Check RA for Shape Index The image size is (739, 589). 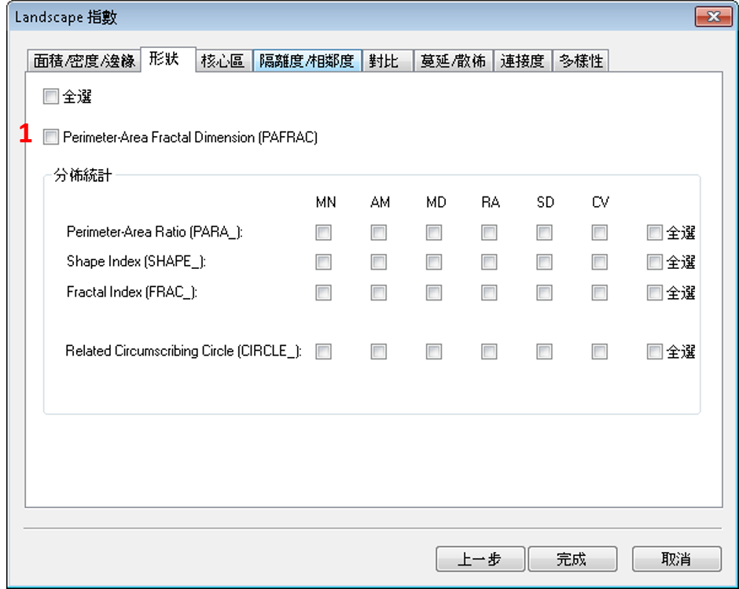pos(489,262)
